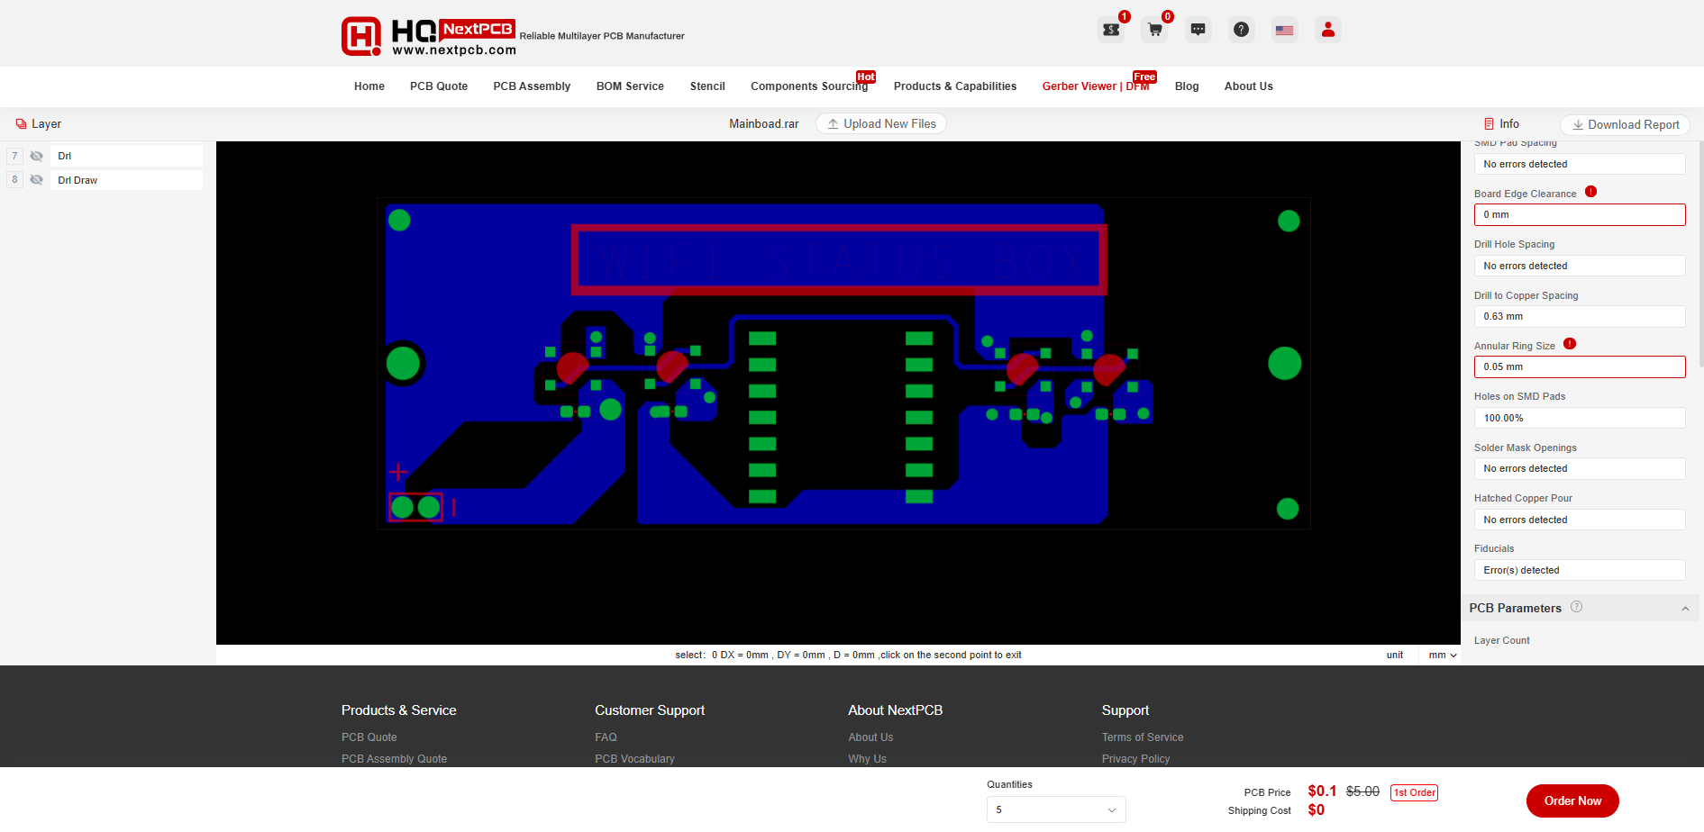Image resolution: width=1704 pixels, height=832 pixels.
Task: Open PCB Quote footer link
Action: coord(369,737)
